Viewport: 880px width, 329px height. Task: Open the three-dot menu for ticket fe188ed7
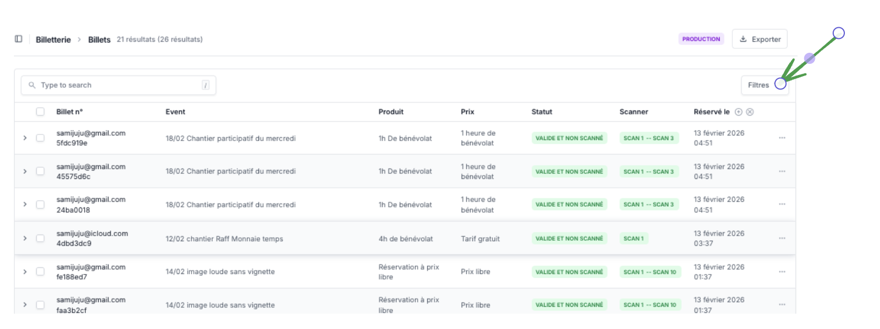(x=782, y=272)
